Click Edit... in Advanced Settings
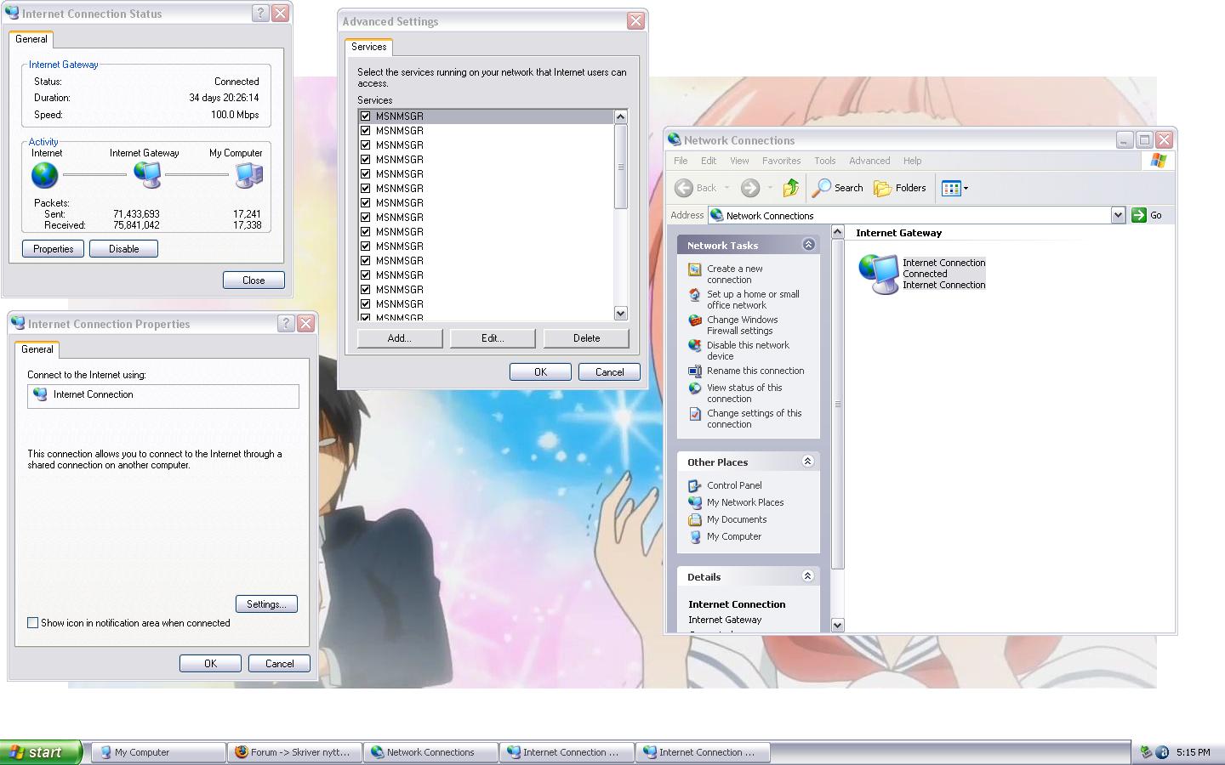Screen dimensions: 1225x765 [x=493, y=338]
